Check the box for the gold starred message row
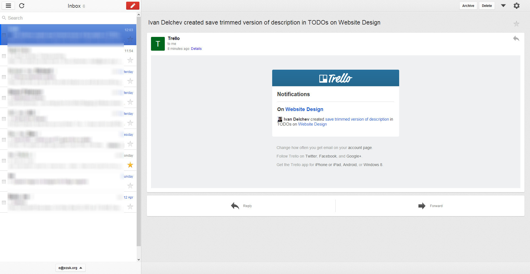Viewport: 530px width, 274px height. 4,161
